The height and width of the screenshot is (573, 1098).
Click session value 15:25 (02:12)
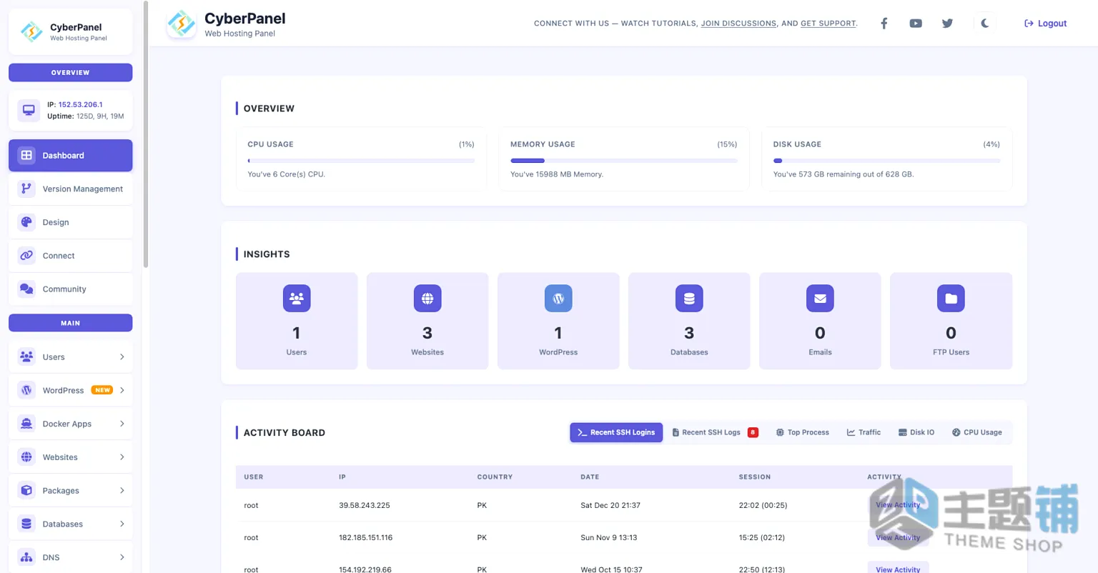(x=762, y=537)
